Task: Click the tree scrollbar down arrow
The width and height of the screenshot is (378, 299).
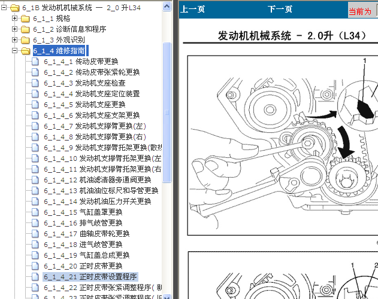Action: click(167, 297)
